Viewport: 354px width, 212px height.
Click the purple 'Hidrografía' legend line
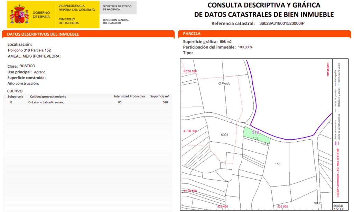click(x=336, y=84)
